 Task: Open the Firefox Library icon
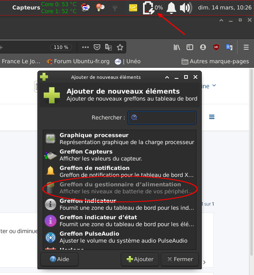click(x=177, y=47)
